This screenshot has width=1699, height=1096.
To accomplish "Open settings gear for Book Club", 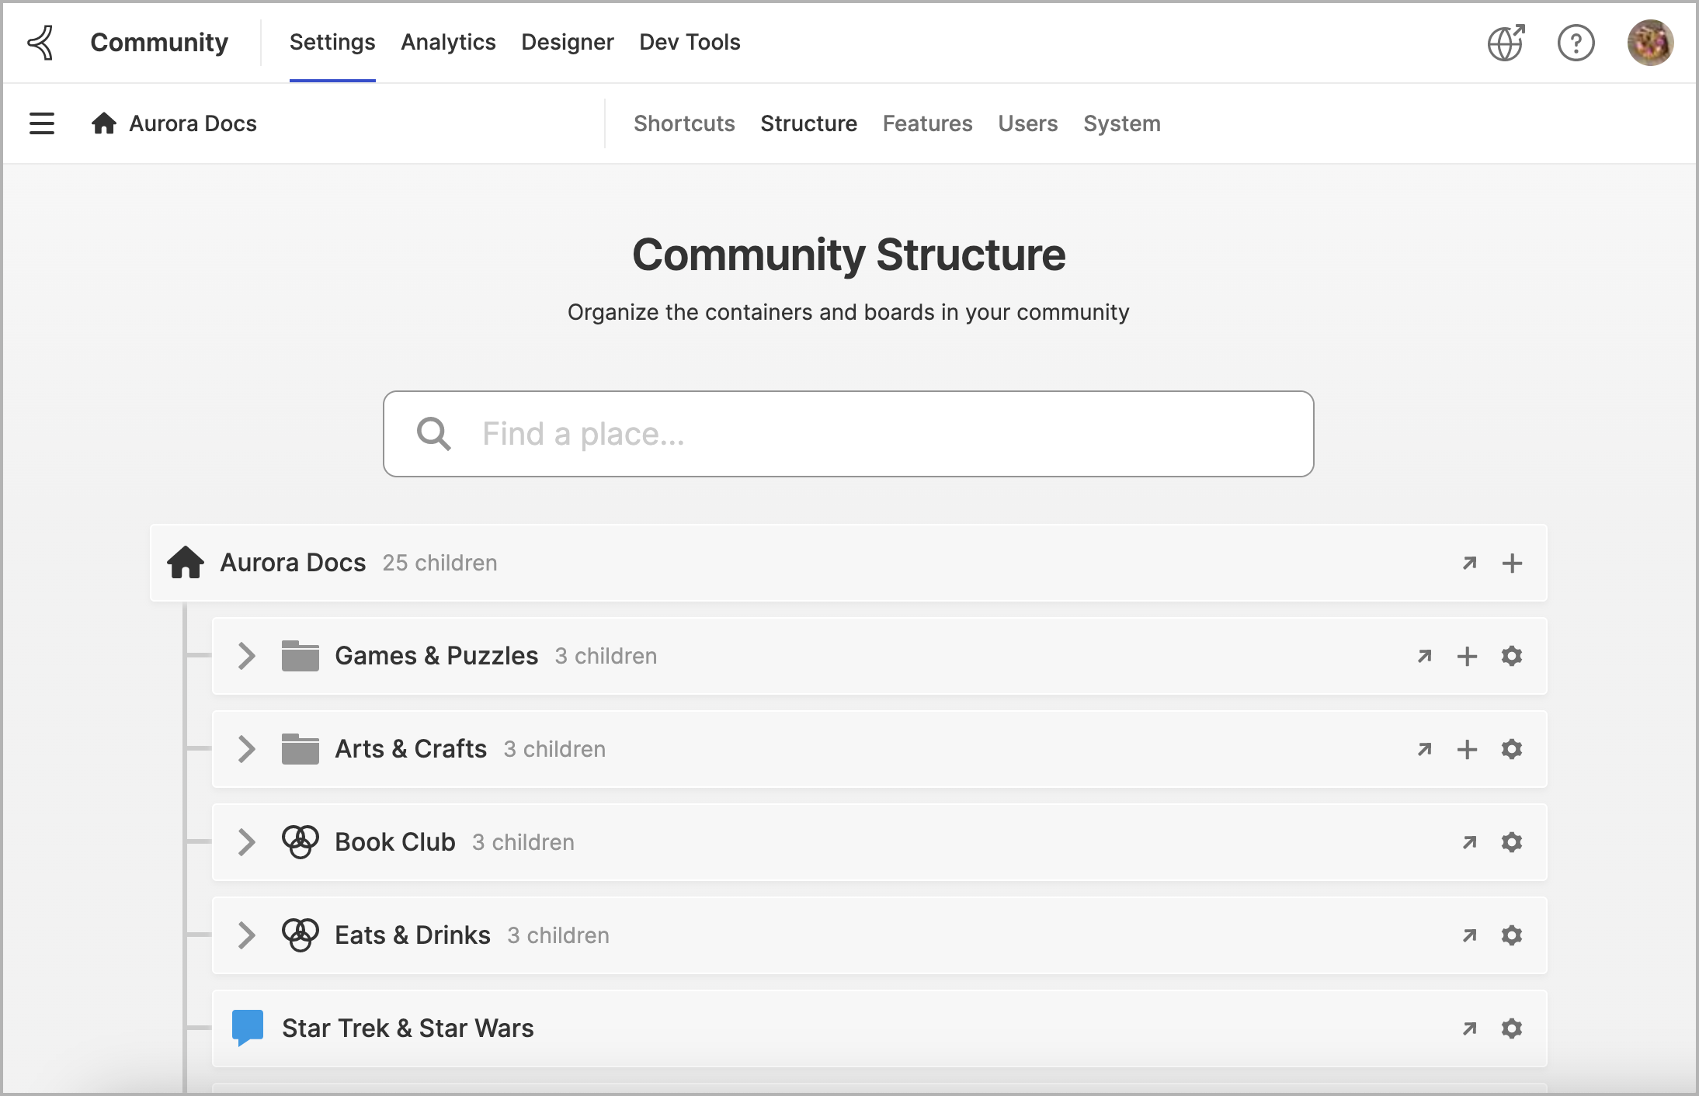I will click(1512, 841).
